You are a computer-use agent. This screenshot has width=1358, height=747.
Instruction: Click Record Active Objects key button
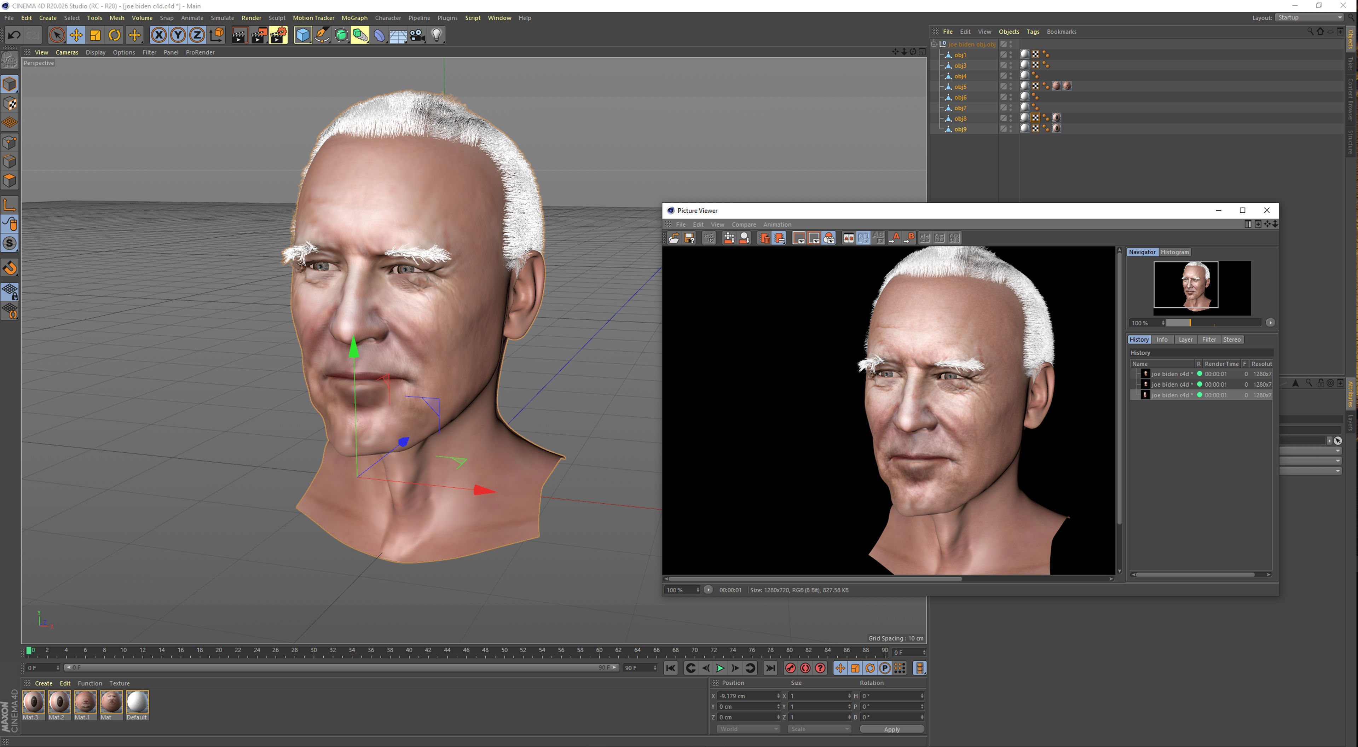tap(790, 668)
